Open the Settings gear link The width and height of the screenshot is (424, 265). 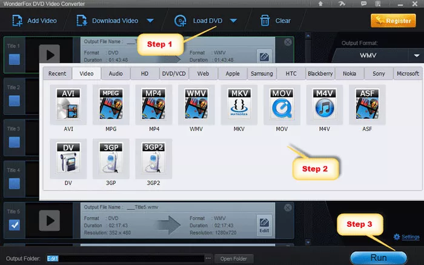406,237
